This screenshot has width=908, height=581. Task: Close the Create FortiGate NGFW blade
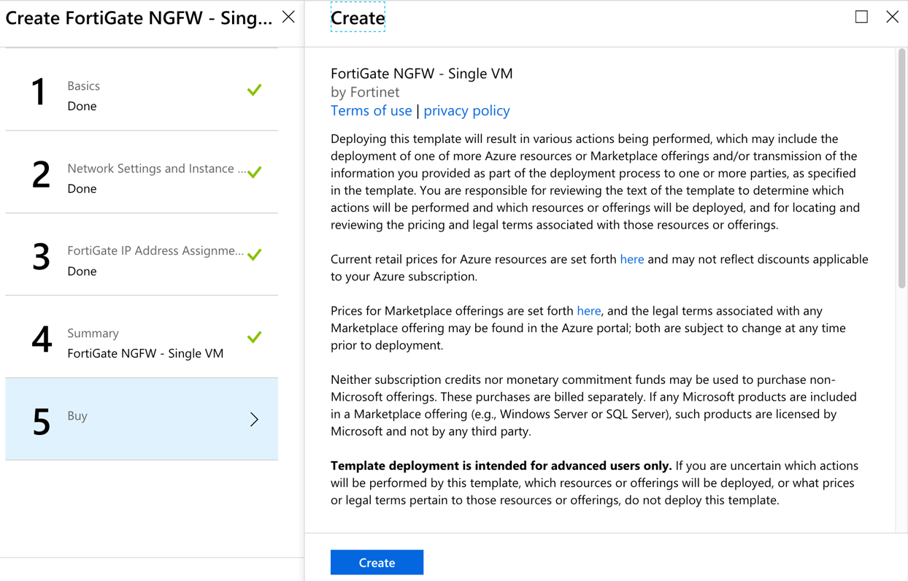coord(288,17)
